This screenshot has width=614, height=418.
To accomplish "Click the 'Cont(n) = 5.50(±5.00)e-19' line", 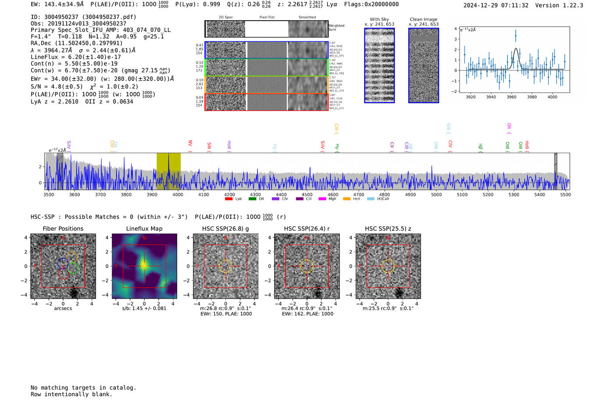I will coord(74,64).
